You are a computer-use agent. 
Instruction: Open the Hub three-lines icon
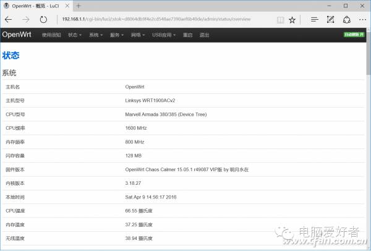(315, 20)
